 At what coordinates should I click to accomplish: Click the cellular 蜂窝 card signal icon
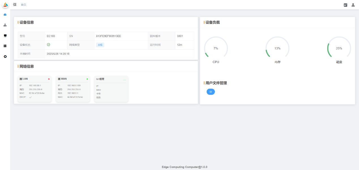click(97, 79)
